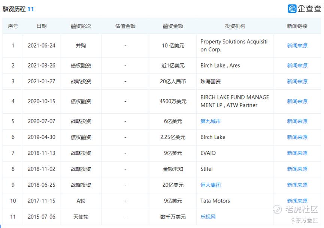Screen dimensions: 324x228
Task: Select the date cell 2017-11-15
Action: pos(42,201)
